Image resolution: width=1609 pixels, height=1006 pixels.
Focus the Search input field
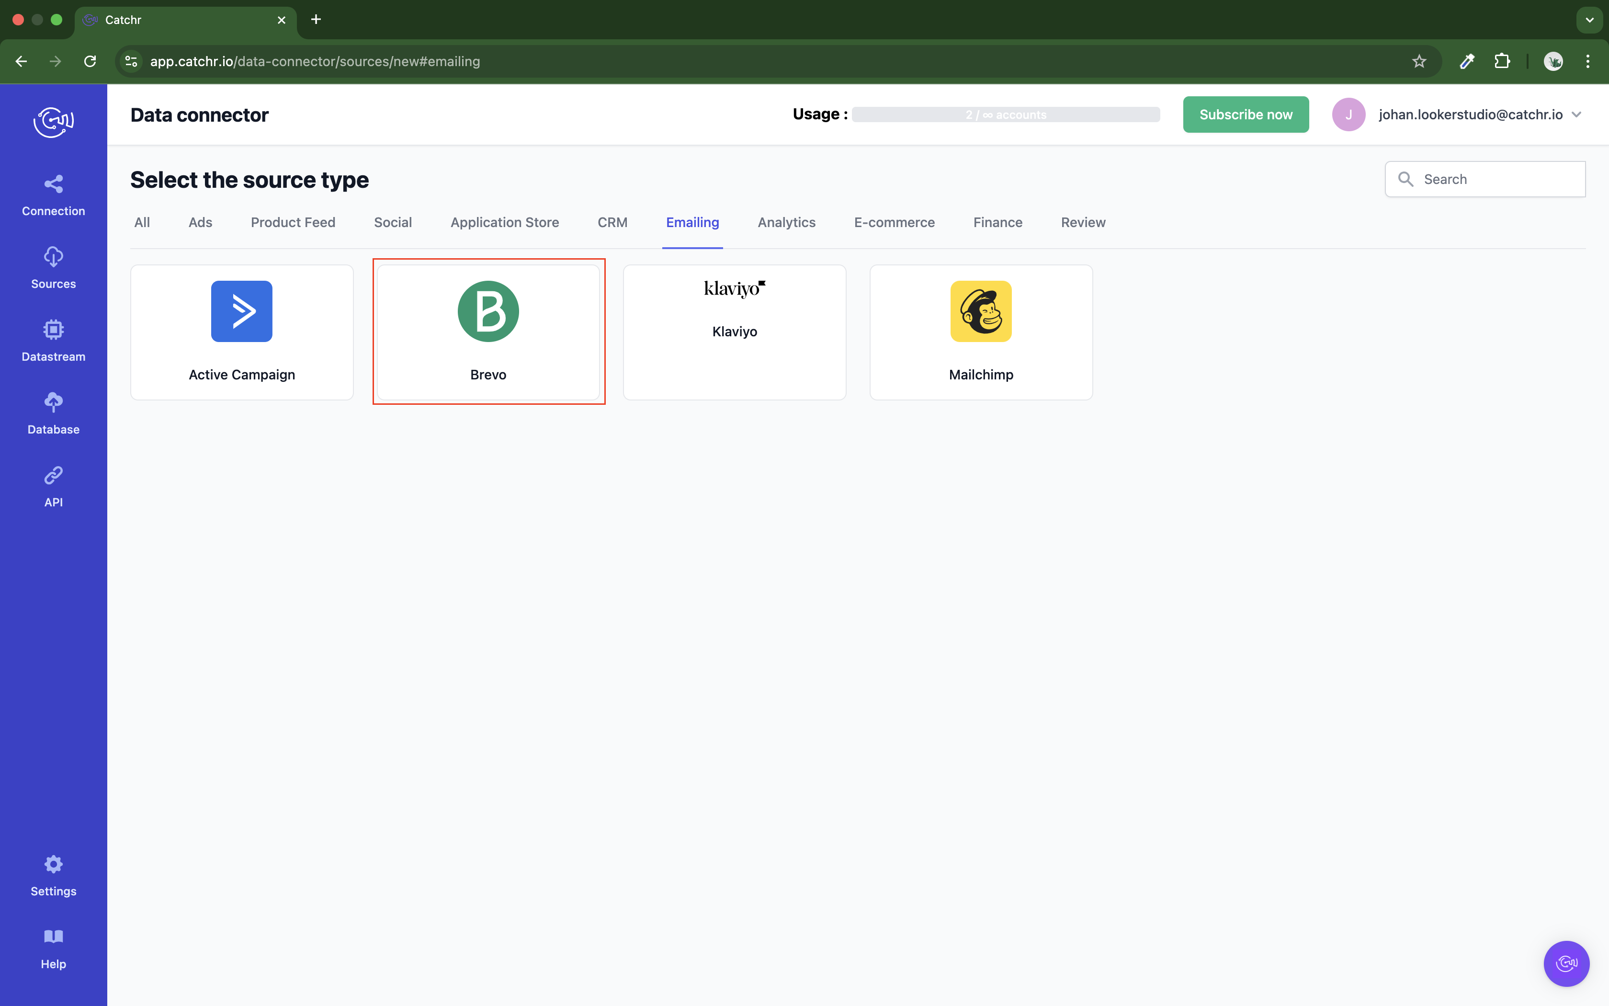[x=1484, y=179]
